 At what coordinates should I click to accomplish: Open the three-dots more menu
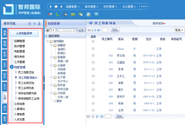144,6
